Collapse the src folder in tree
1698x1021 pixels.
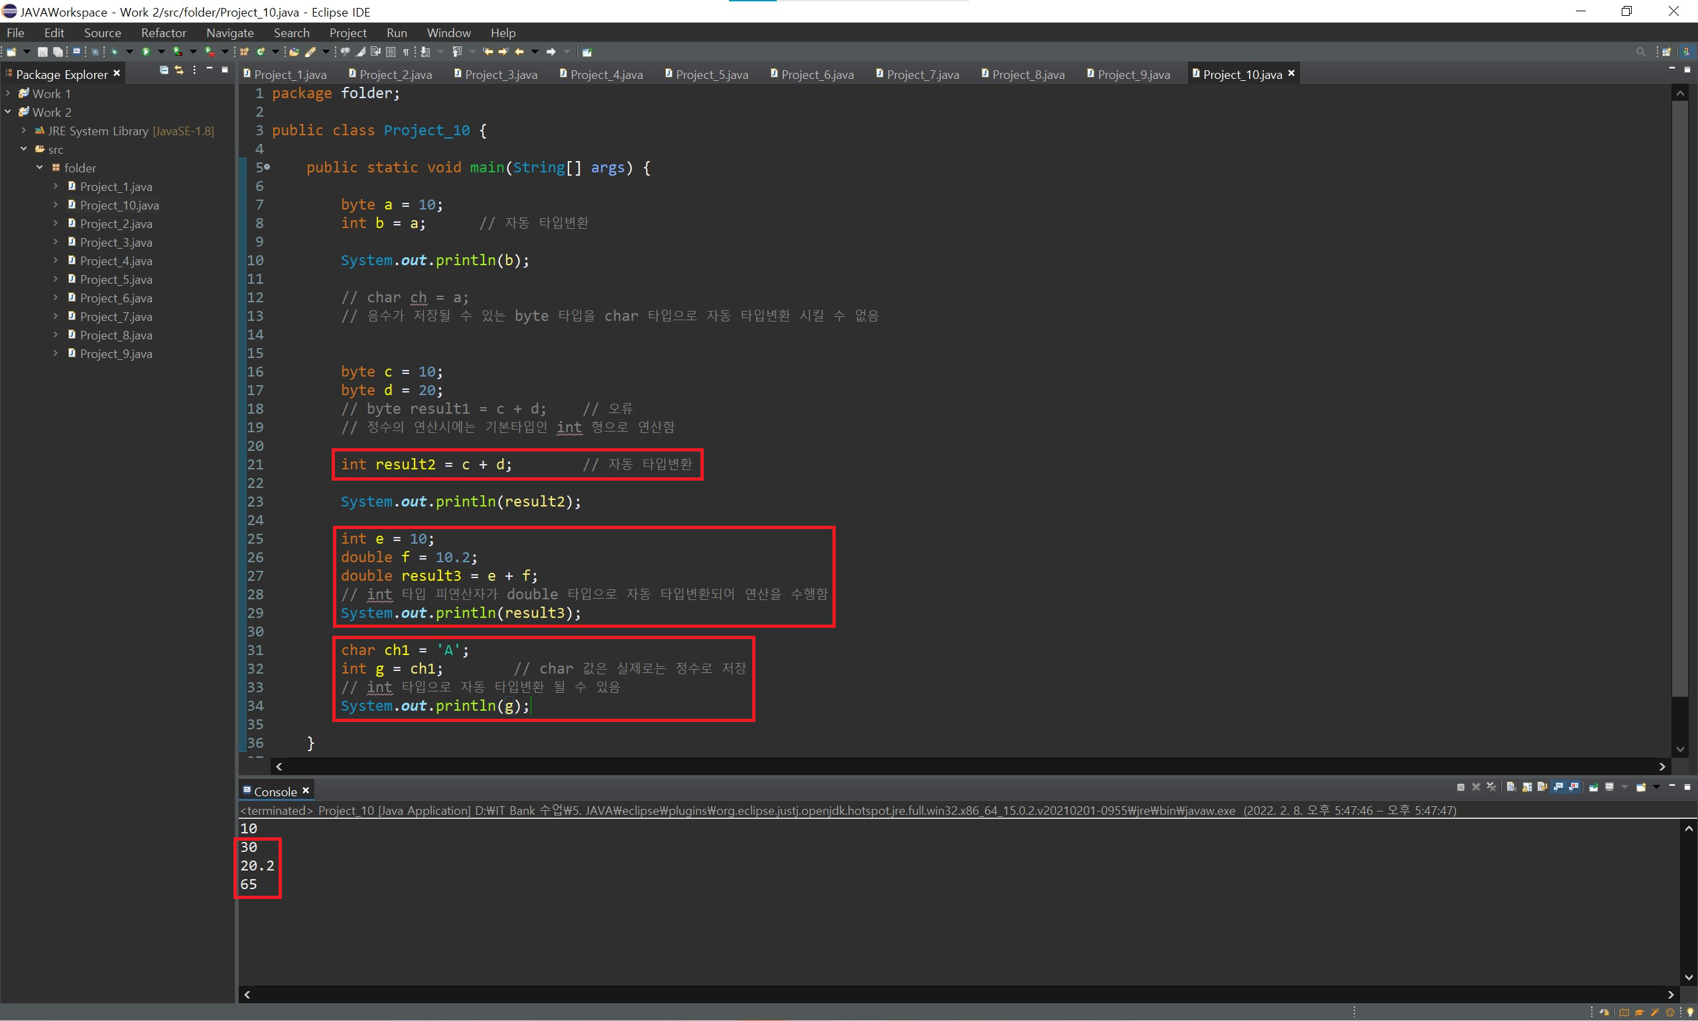coord(24,149)
